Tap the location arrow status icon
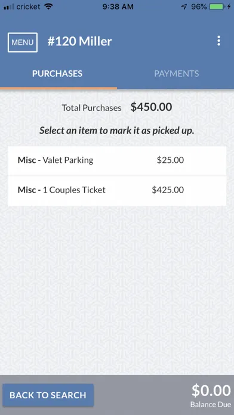The width and height of the screenshot is (234, 415). point(184,7)
